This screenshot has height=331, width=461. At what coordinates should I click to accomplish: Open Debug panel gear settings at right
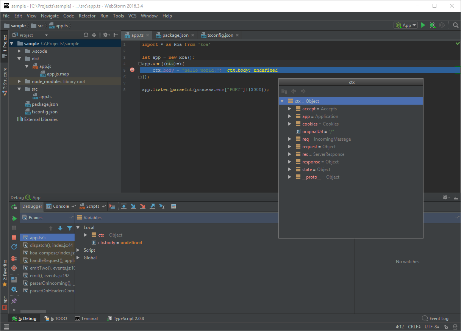pyautogui.click(x=446, y=197)
